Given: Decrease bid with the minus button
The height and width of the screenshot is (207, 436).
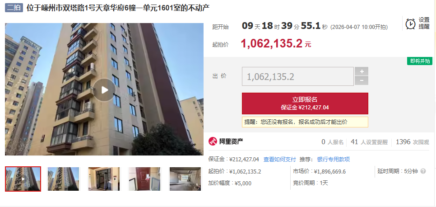Looking at the screenshot, I should coord(362,80).
